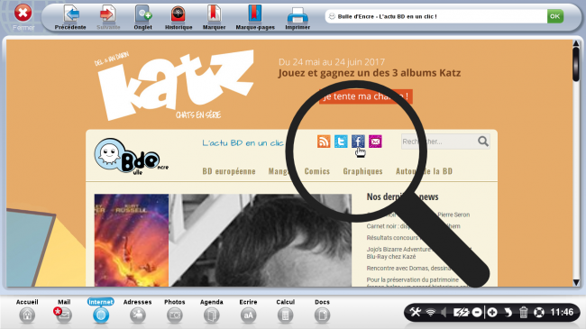
Task: Open 'Pour la préservation du patrimoine' news link
Action: (413, 280)
